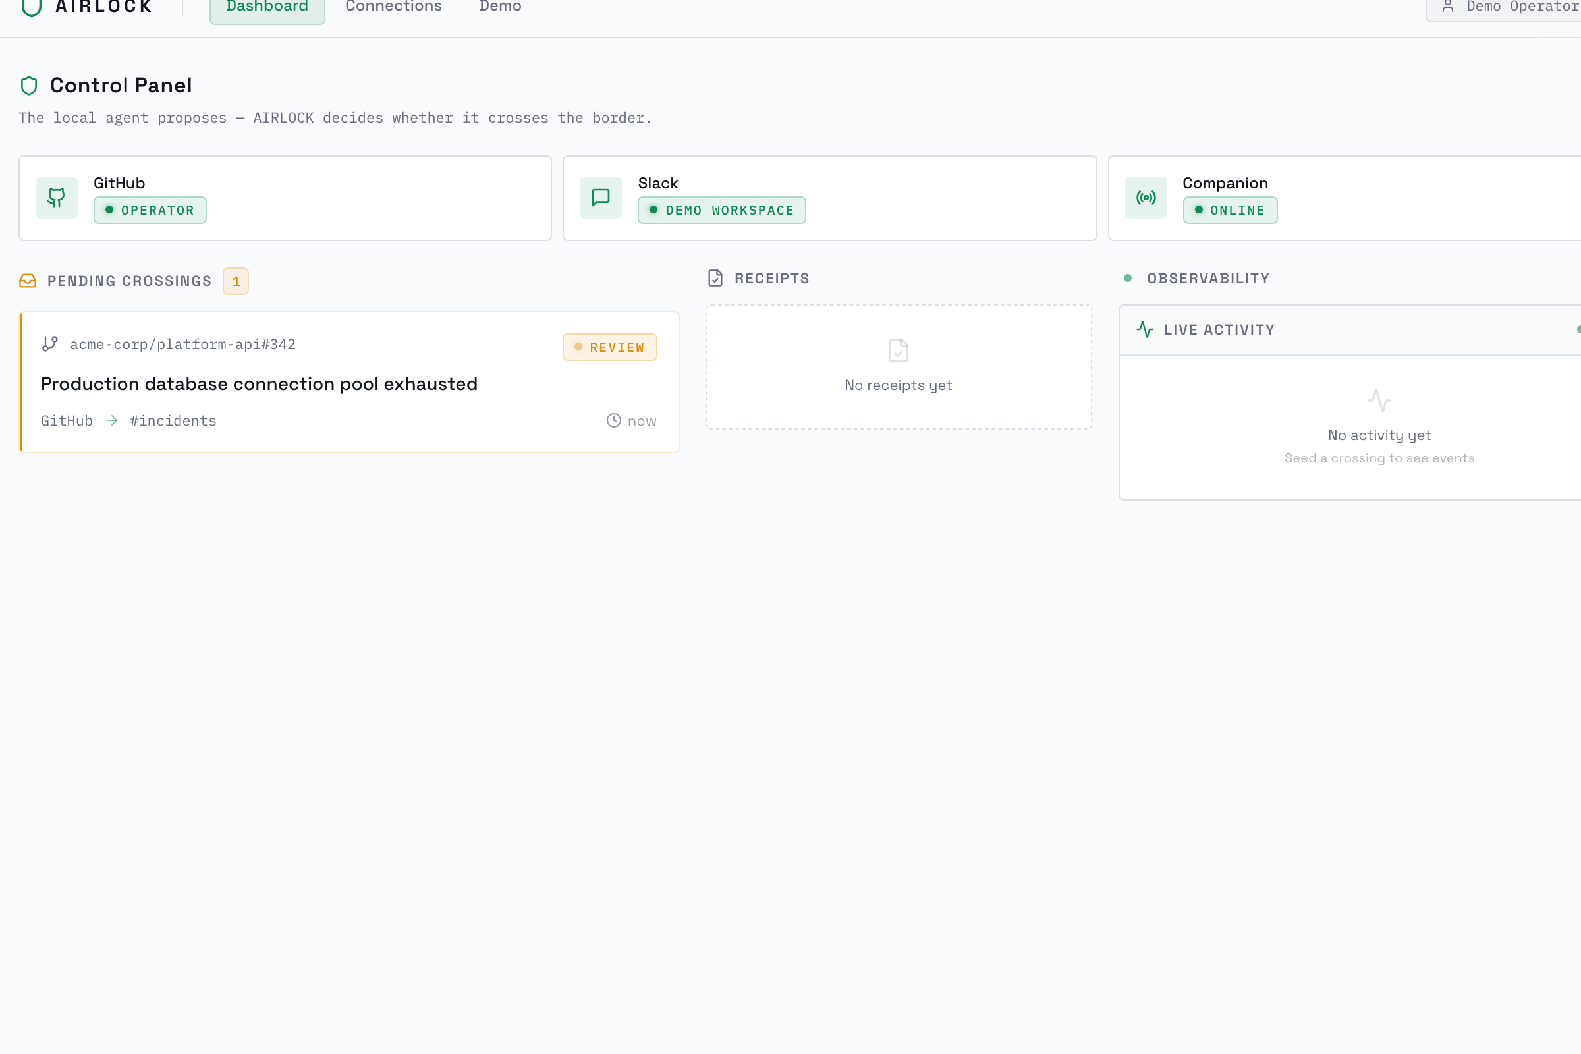Click the REVIEW status badge
The width and height of the screenshot is (1581, 1054).
point(610,348)
